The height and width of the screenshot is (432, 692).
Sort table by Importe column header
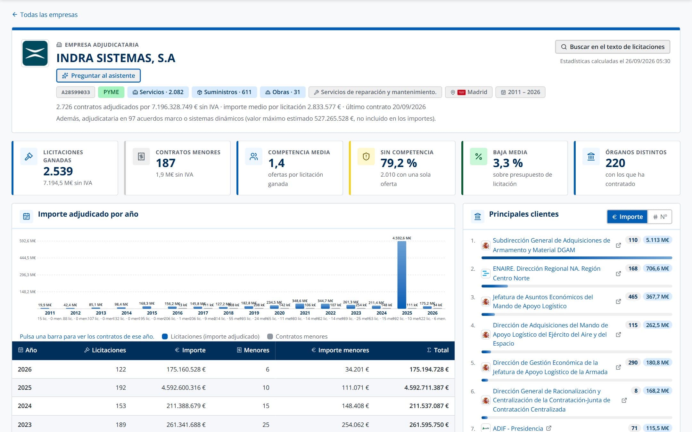(x=190, y=350)
